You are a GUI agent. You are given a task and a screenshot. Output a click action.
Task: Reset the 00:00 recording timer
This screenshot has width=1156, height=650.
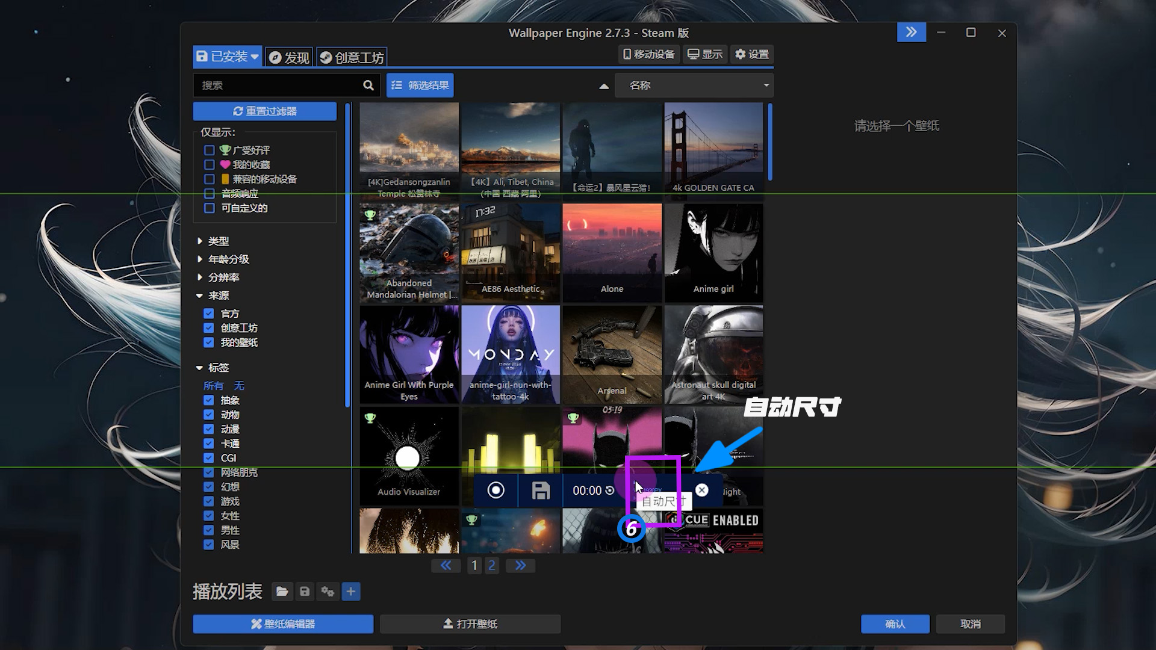pyautogui.click(x=610, y=491)
